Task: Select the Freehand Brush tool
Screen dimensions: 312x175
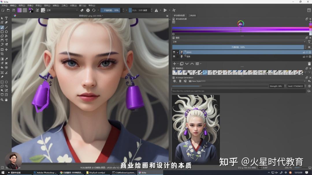Action: pos(2,27)
